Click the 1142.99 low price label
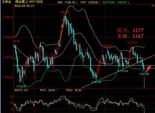Viewport: 155px width, 113px height. [x=96, y=82]
